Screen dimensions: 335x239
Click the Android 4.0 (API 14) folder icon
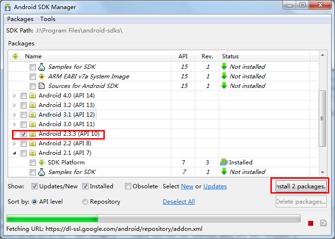[33, 96]
